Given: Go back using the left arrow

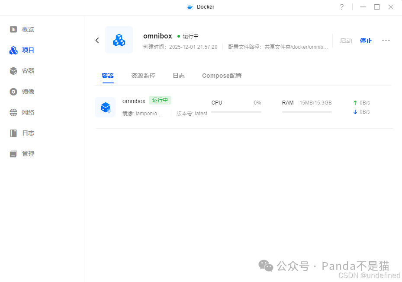Looking at the screenshot, I should [x=97, y=40].
